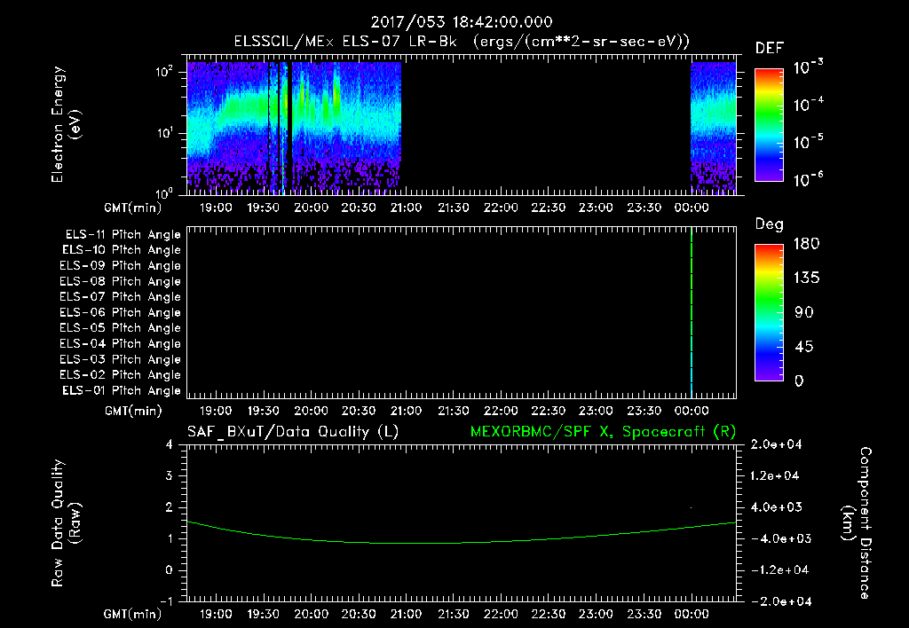
Task: Click the 135 value on Deg scale
Action: 806,278
